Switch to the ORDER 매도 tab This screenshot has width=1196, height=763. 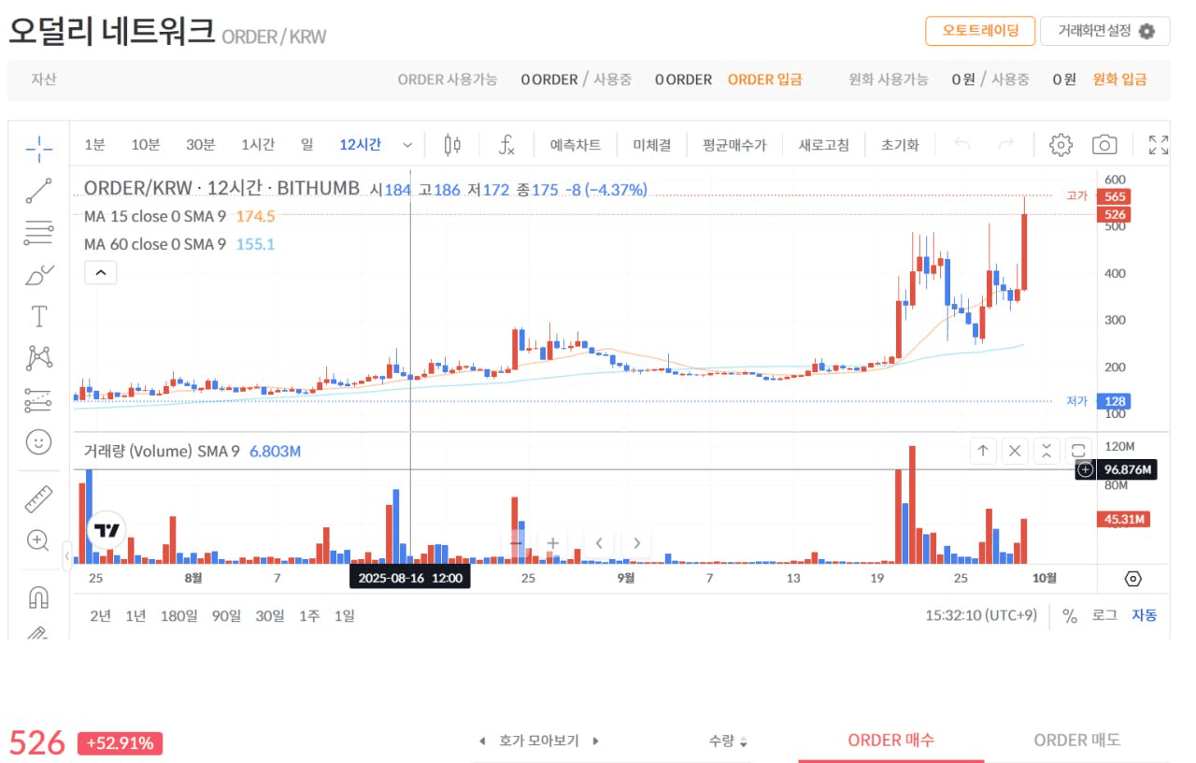point(1076,741)
